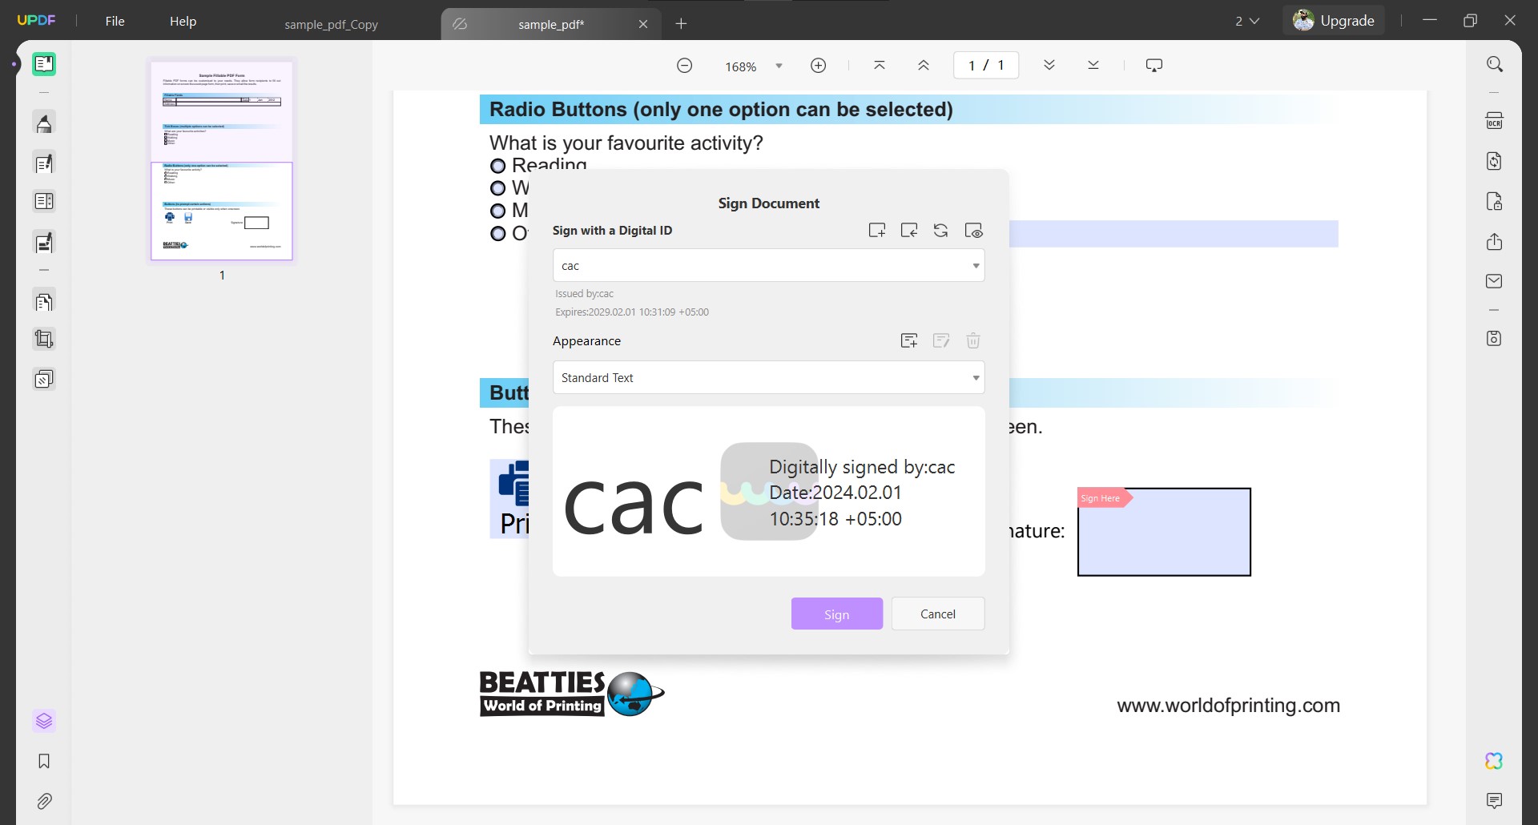This screenshot has height=825, width=1538.
Task: Open the Layers panel icon
Action: [44, 721]
